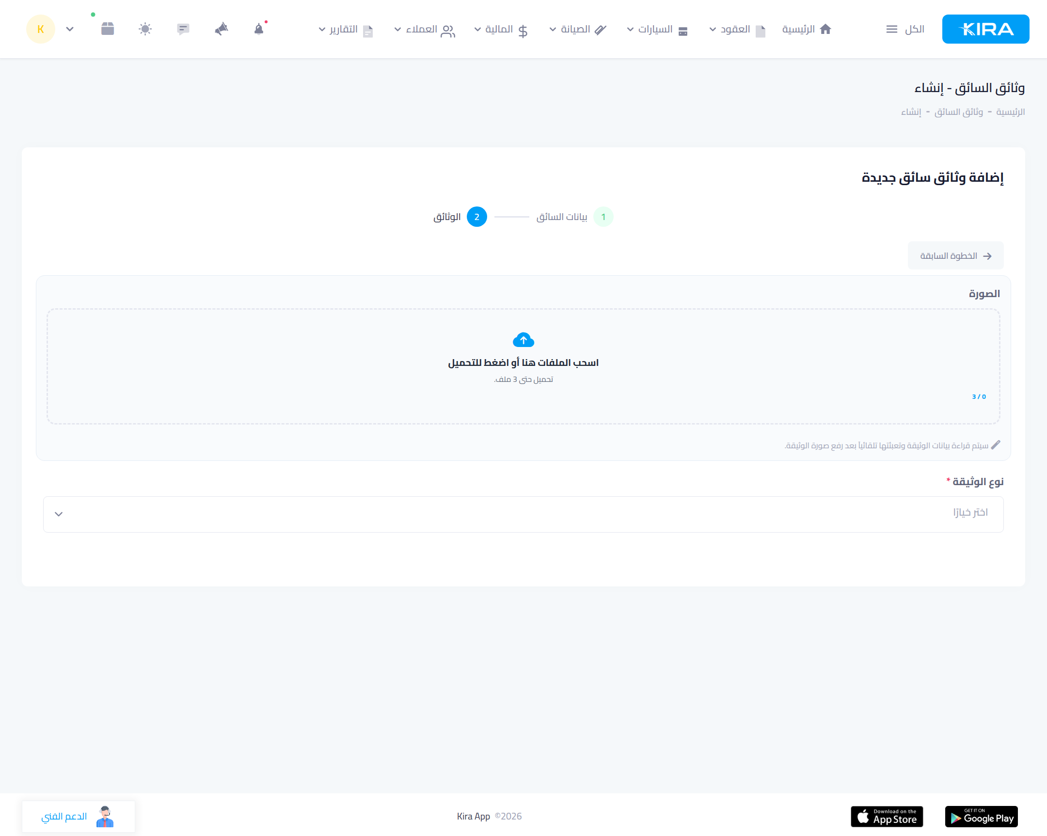The height and width of the screenshot is (836, 1047).
Task: Click the K user avatar
Action: coord(41,29)
